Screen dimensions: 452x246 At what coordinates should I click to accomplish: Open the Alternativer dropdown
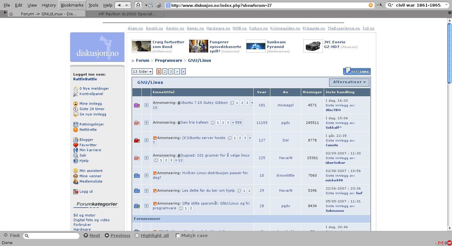pyautogui.click(x=349, y=82)
